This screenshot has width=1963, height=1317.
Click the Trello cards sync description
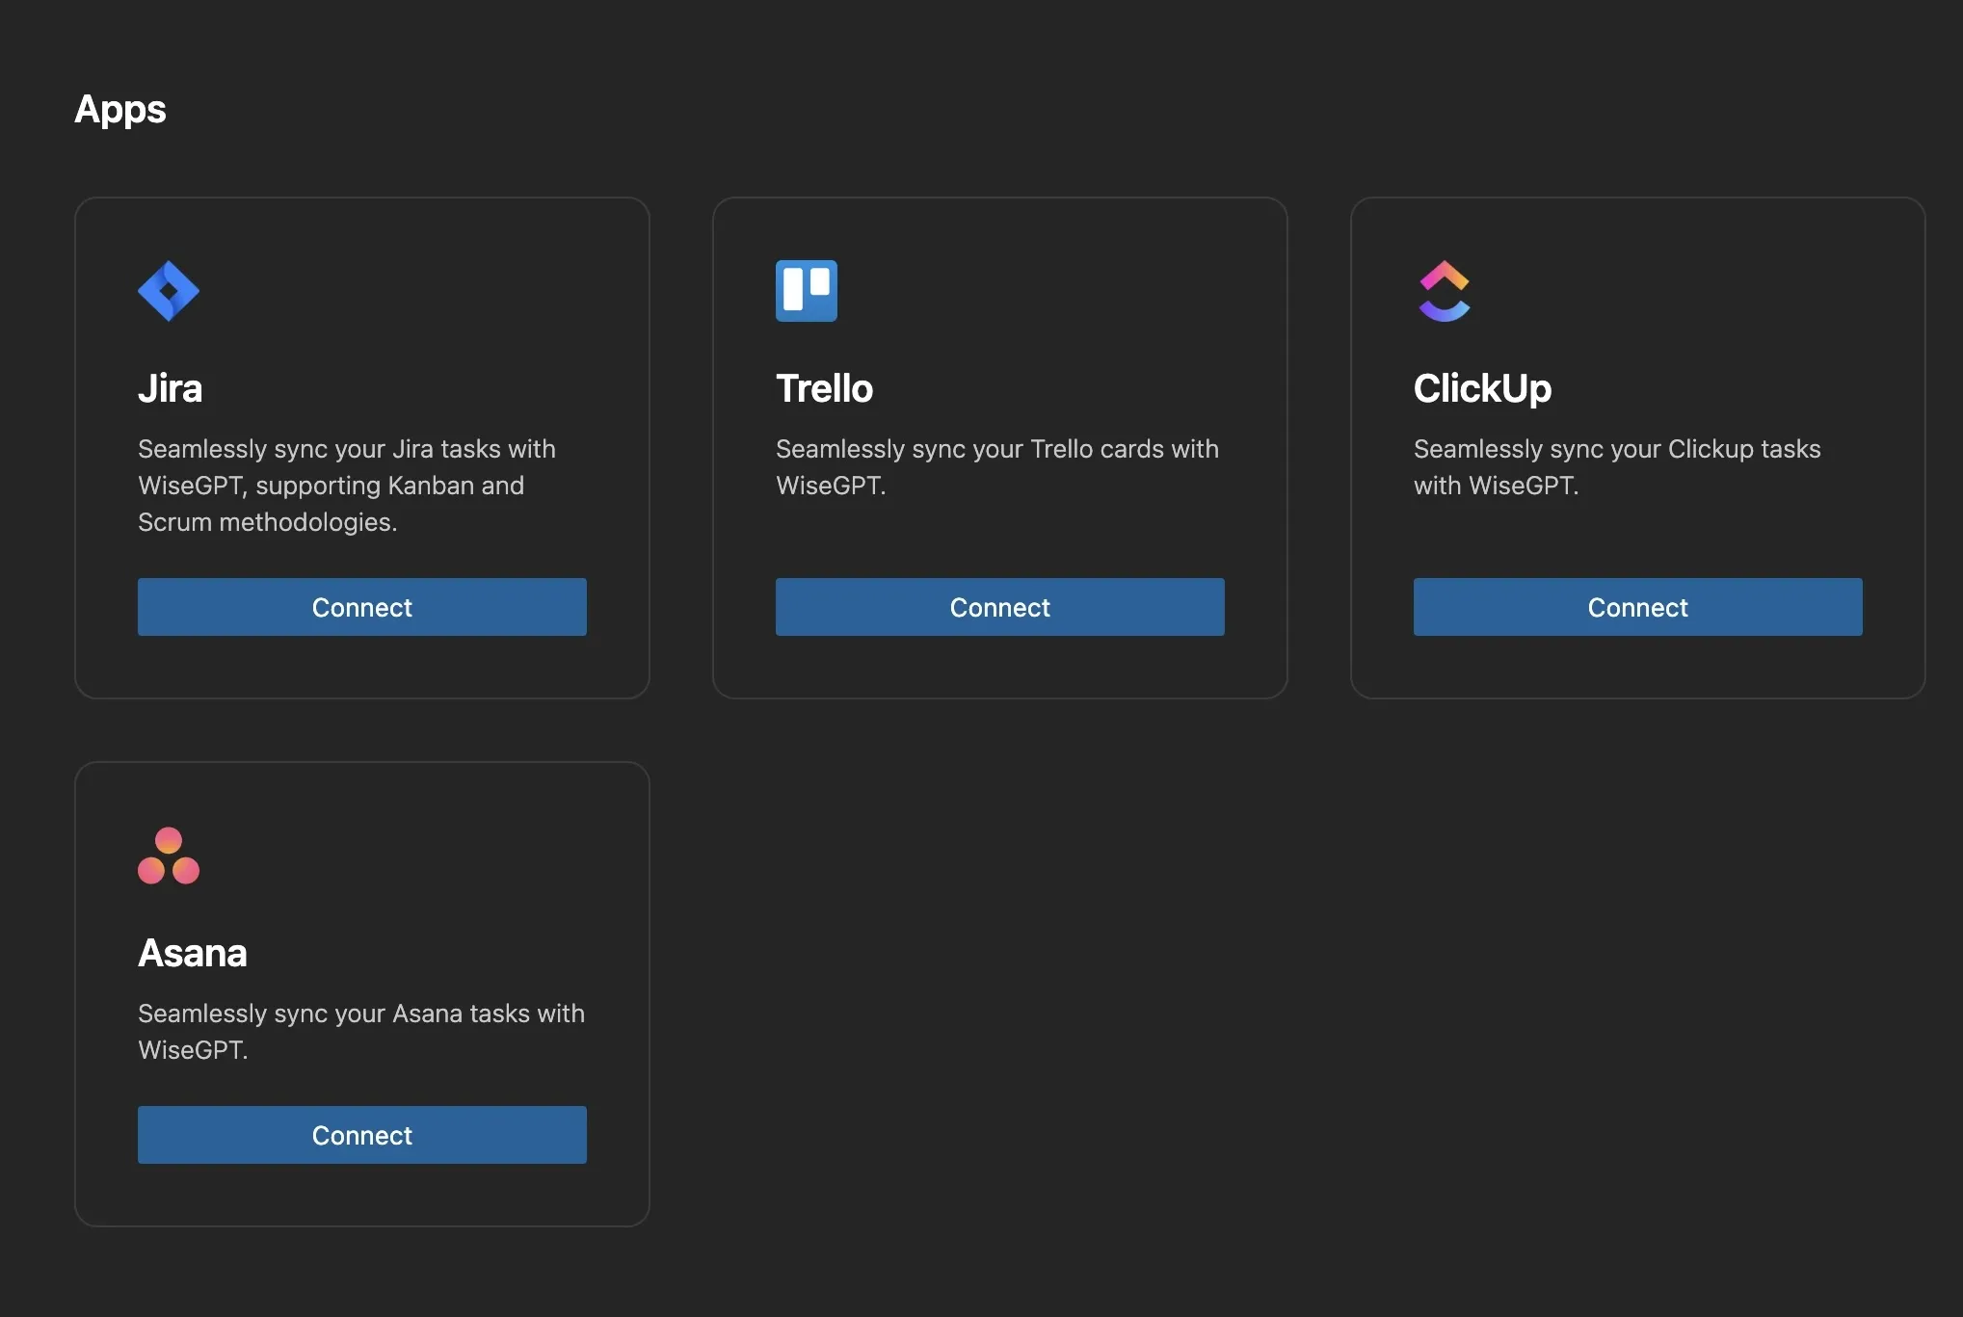pos(997,467)
